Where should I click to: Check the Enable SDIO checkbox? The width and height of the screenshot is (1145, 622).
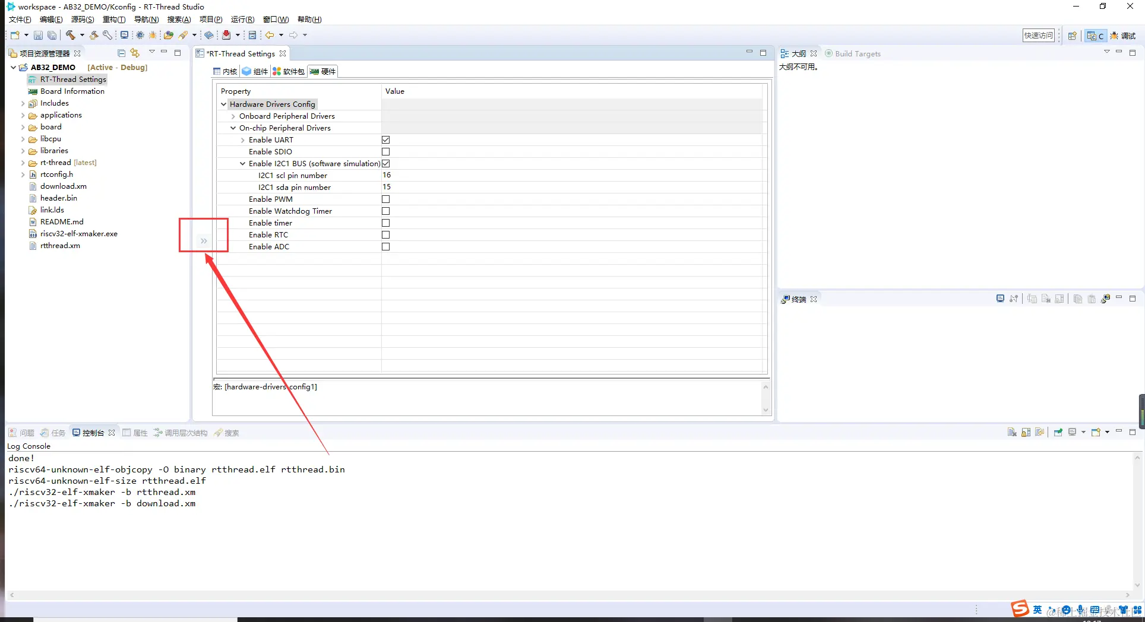[385, 151]
